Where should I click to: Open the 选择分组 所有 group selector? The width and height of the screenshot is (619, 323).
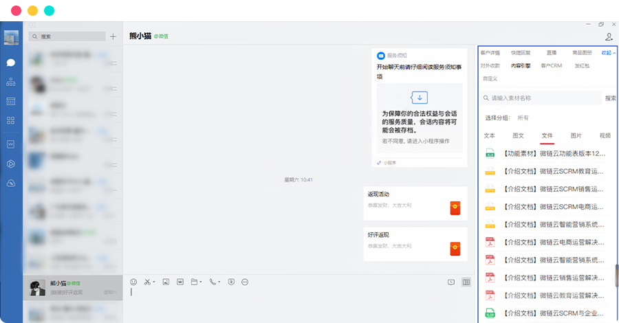coord(523,118)
